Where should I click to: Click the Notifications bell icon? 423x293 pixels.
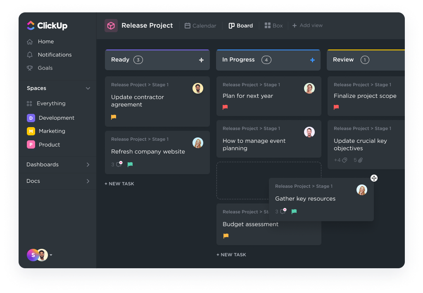30,55
